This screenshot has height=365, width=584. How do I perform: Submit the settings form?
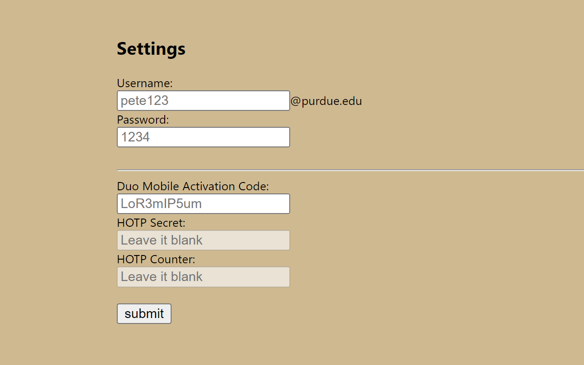(x=144, y=314)
